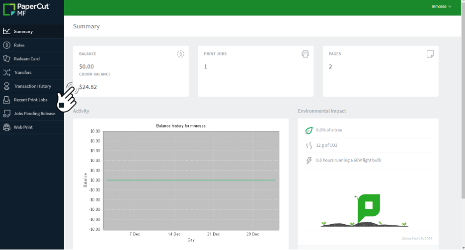Click the Print Jobs count link

pyautogui.click(x=206, y=66)
